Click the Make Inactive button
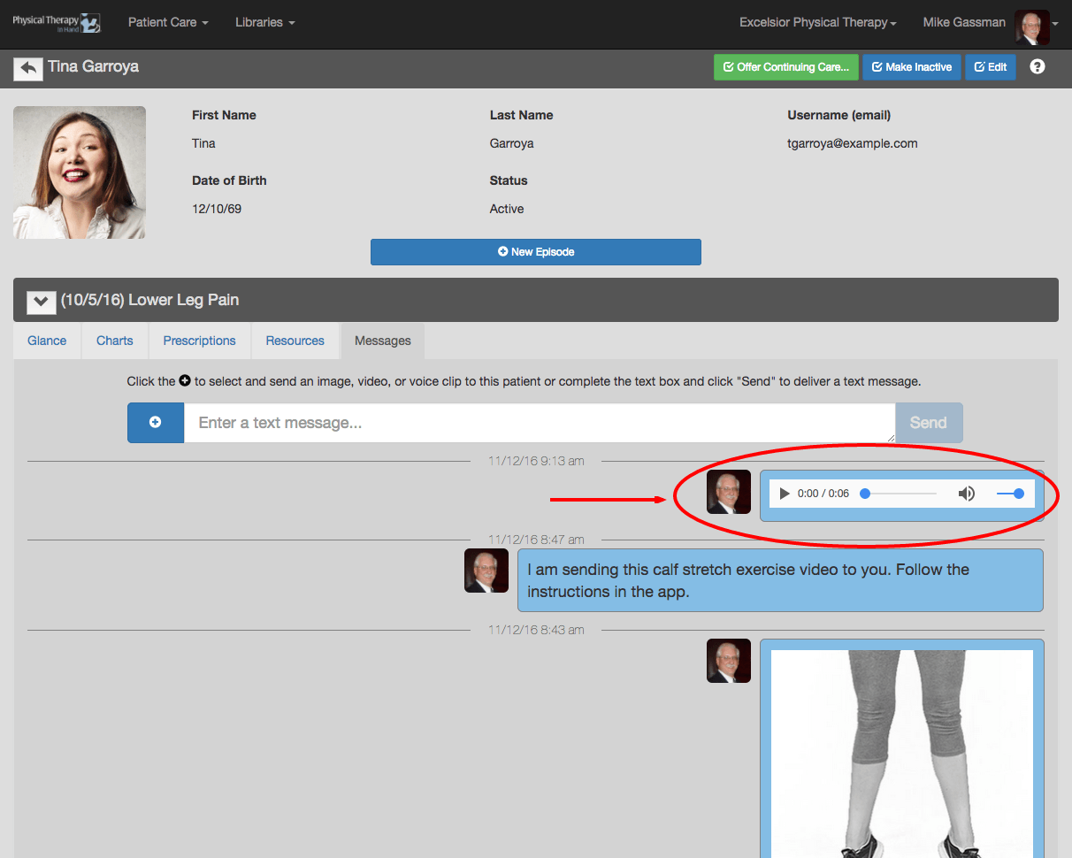Viewport: 1072px width, 858px height. pos(912,67)
